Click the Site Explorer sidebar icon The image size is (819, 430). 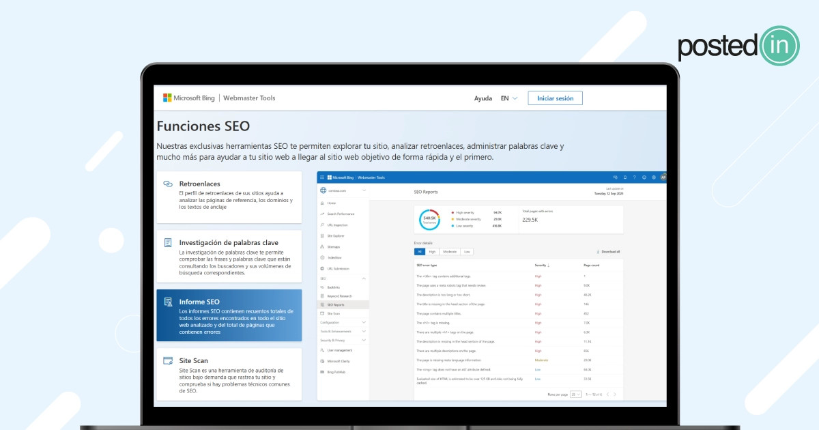pos(322,235)
